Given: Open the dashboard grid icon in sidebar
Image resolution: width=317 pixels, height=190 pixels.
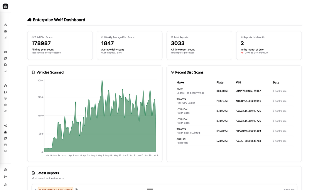Looking at the screenshot, I should 5,52.
